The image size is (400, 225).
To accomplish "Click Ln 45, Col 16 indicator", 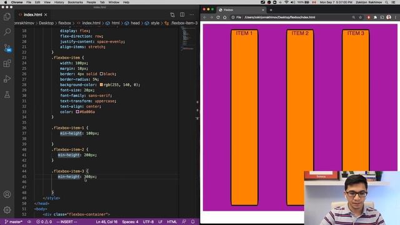I will (107, 222).
